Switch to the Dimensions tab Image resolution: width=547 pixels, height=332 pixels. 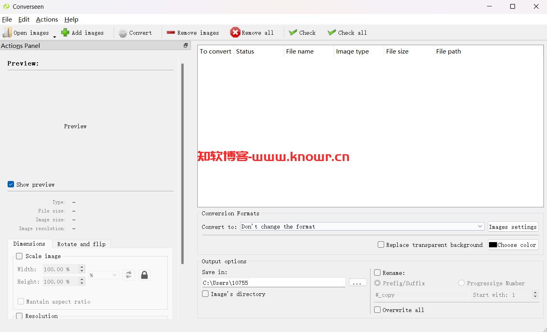[29, 244]
